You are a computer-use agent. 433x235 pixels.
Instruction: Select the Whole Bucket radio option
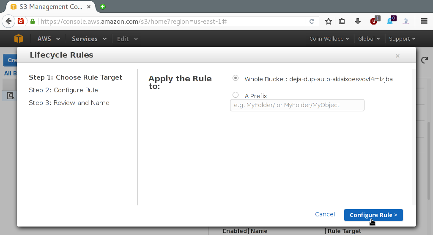coord(236,78)
